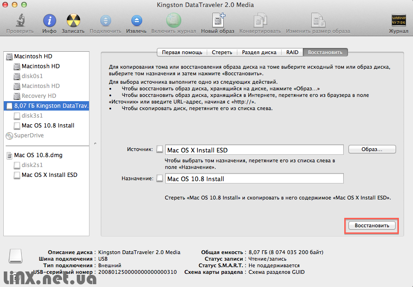Click the window zoom green button
This screenshot has width=413, height=287.
24,5
